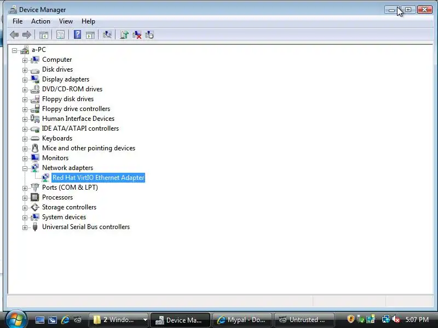Select the Keyboards tree item
Screen dimensions: 438x328
coord(57,138)
